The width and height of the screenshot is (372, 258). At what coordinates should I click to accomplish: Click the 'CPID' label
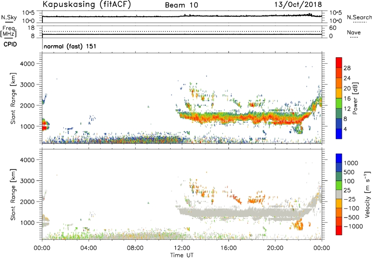click(10, 44)
